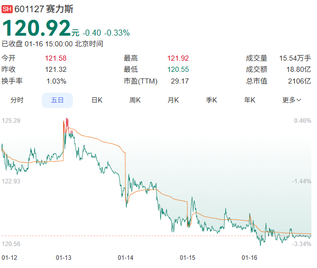Click the 成交量 value 15.54万手

tap(295, 58)
